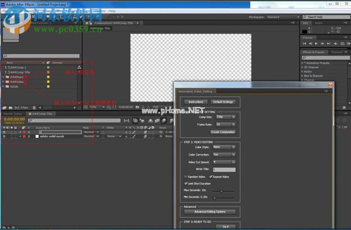
Task: Uncheck the Repeat Video checkbox
Action: [x=211, y=177]
